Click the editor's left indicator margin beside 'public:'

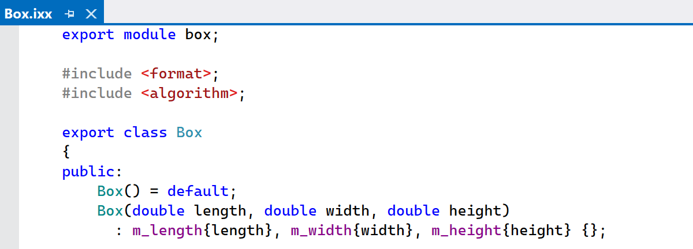tap(9, 172)
